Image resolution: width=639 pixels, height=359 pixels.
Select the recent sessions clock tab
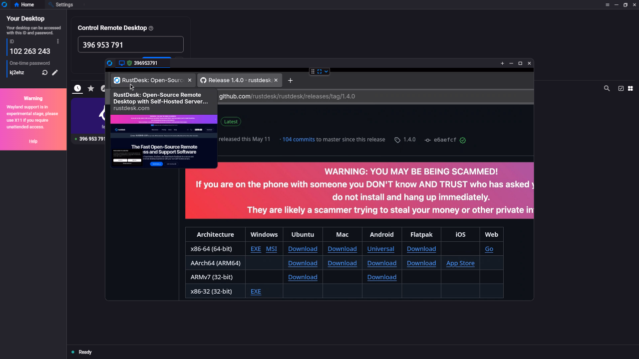[77, 88]
